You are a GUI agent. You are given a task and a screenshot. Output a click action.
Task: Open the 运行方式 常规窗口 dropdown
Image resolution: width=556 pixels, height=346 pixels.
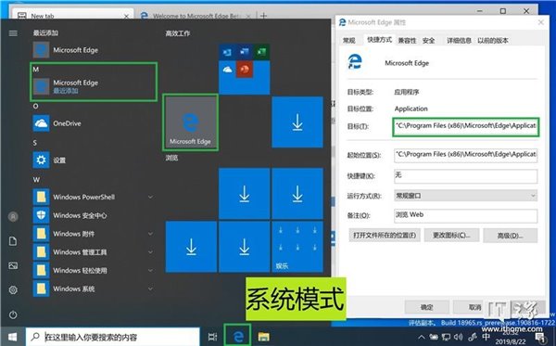click(465, 196)
